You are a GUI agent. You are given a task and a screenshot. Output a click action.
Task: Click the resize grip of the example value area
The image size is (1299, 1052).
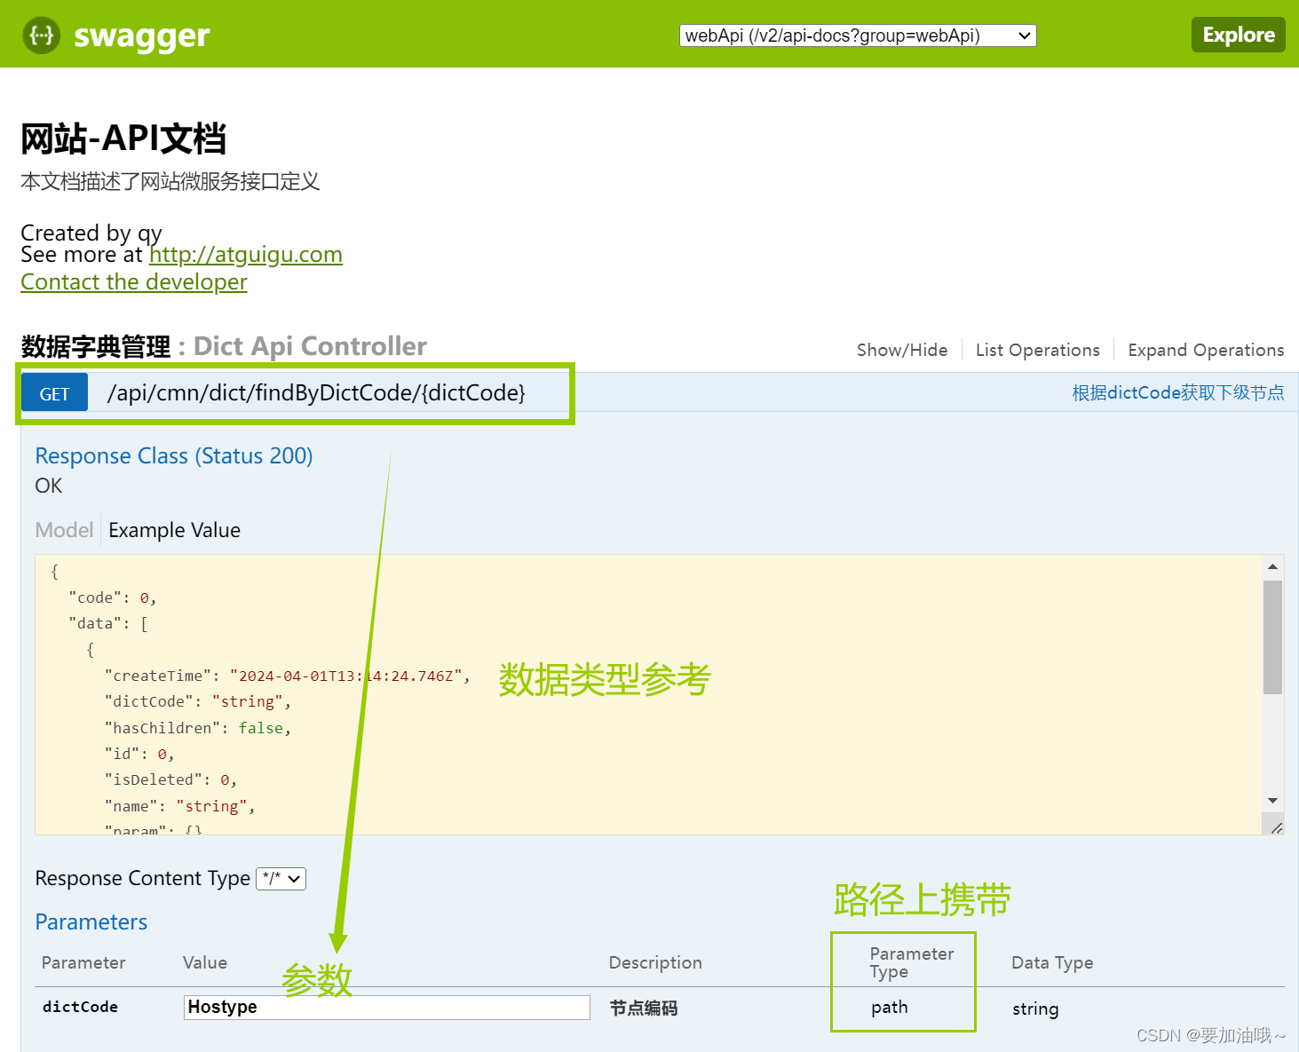point(1277,828)
